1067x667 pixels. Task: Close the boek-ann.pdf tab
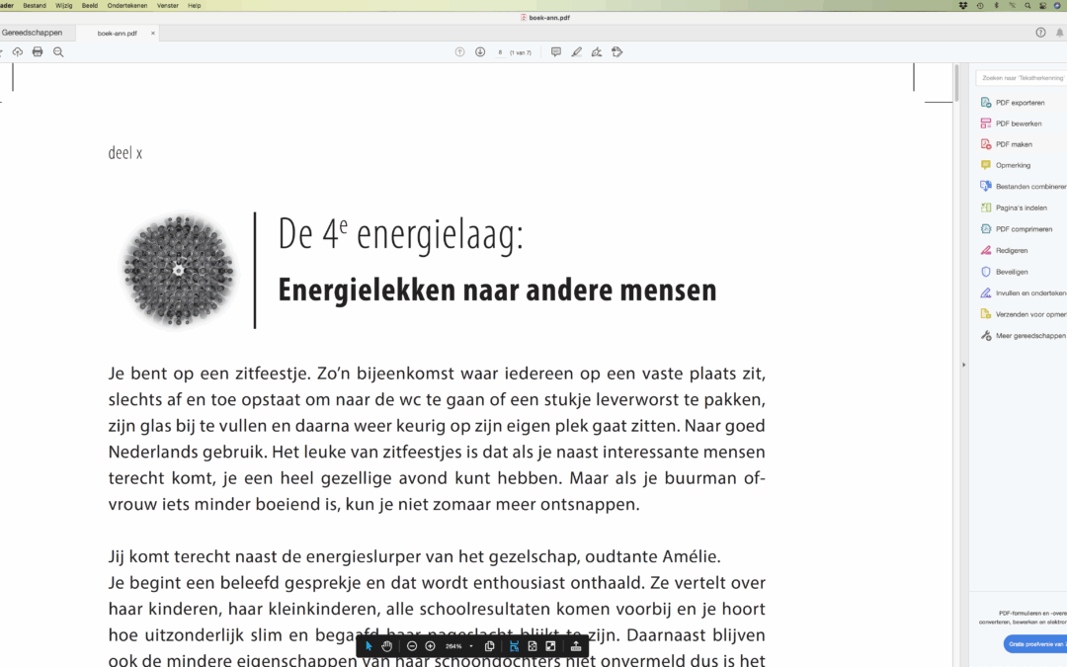click(x=153, y=34)
